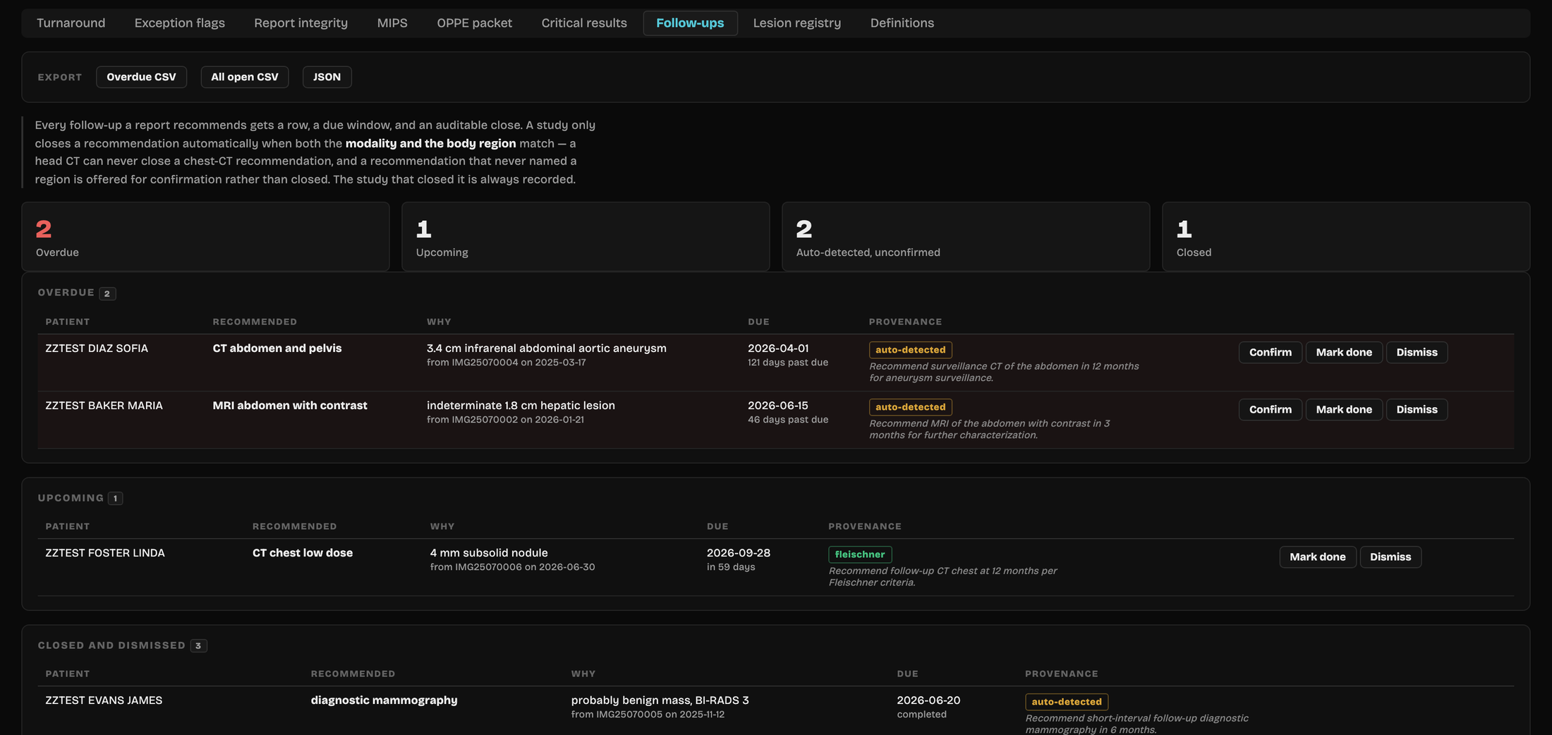Confirm the Diaz Sofia CT follow-up
The image size is (1552, 735).
click(1270, 352)
